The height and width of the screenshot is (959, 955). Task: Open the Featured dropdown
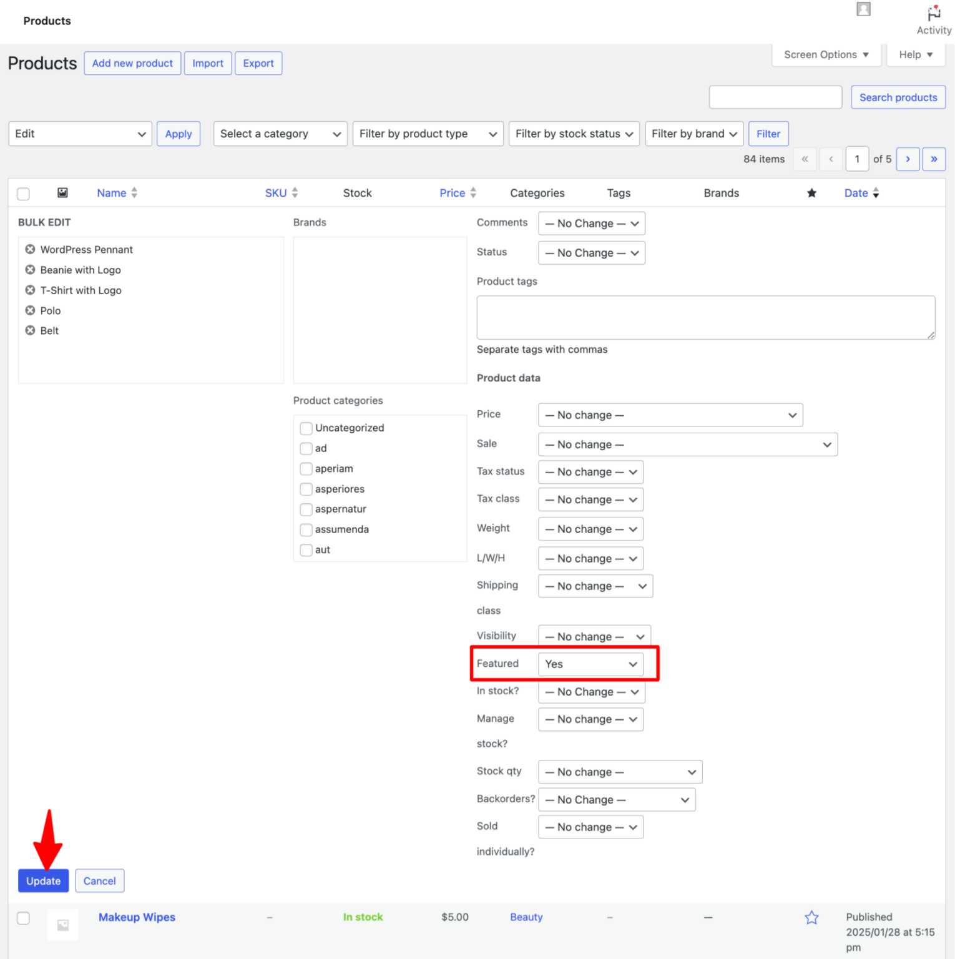click(590, 664)
